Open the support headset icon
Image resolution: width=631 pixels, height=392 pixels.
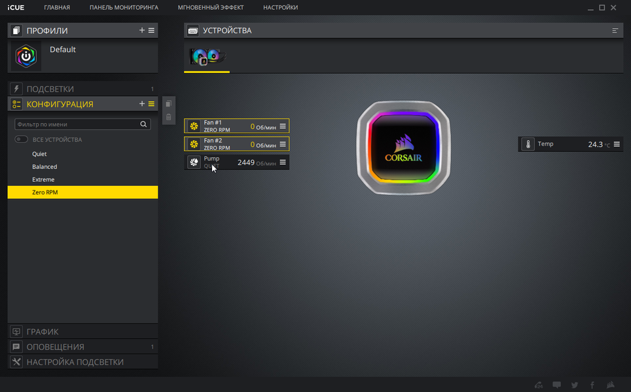(539, 385)
